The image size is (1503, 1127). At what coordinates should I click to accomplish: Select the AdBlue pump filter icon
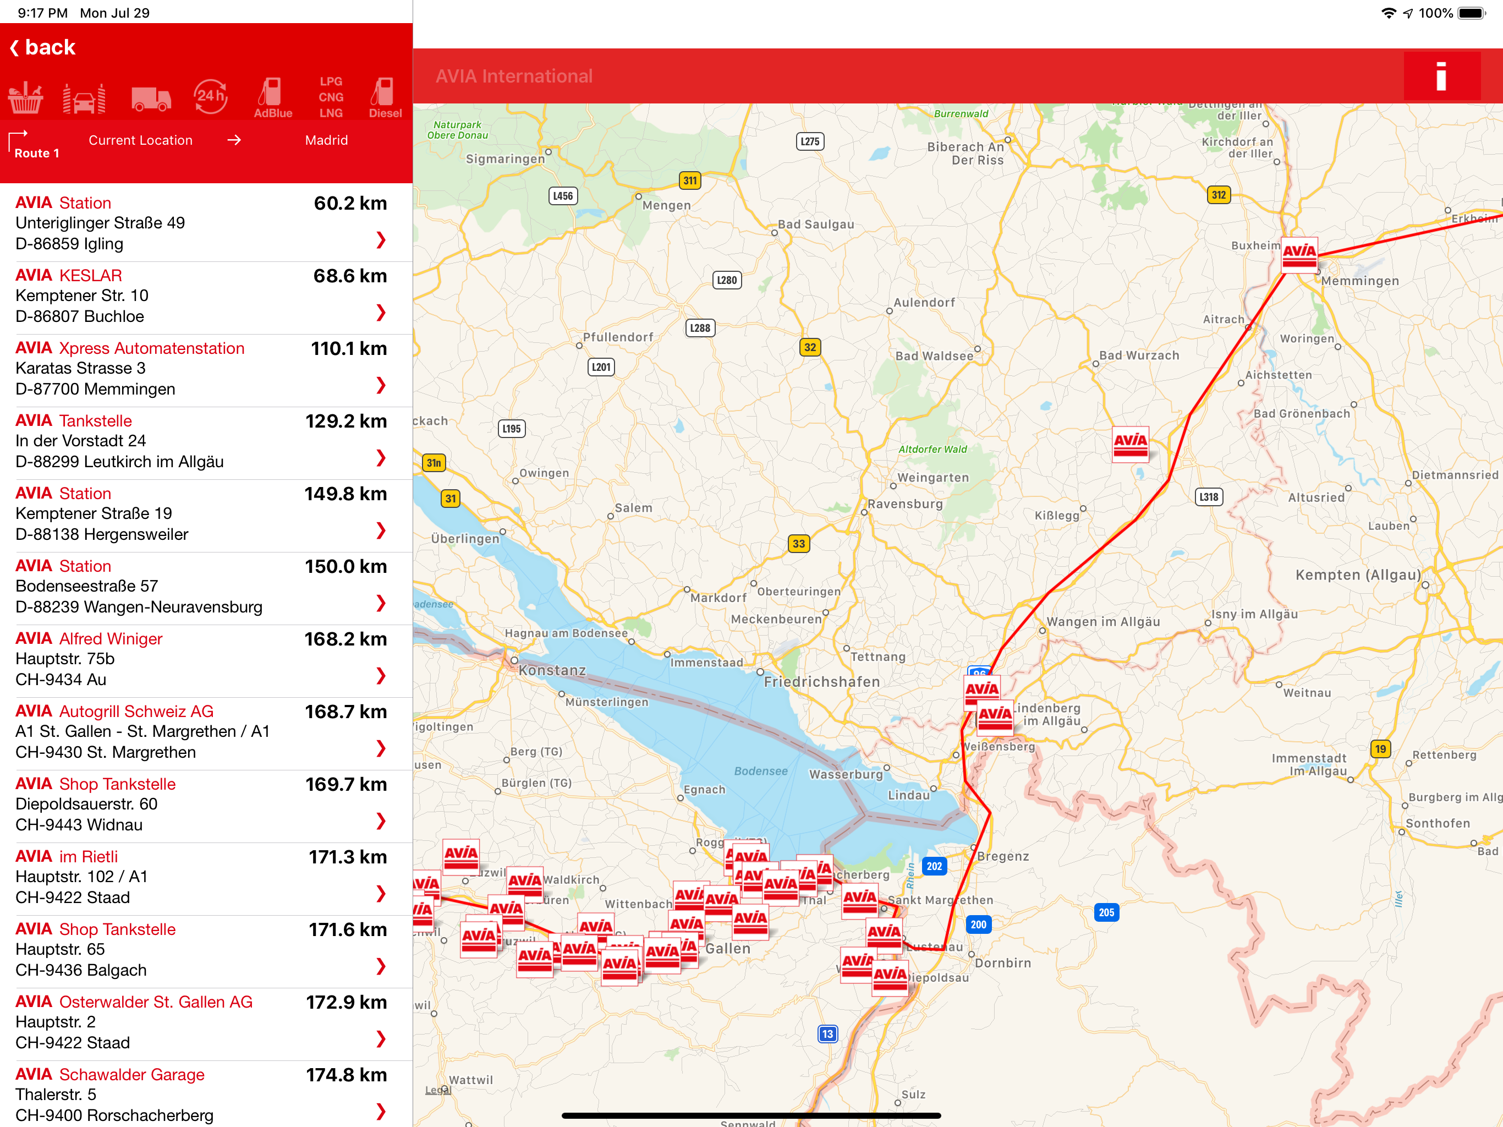[x=272, y=98]
